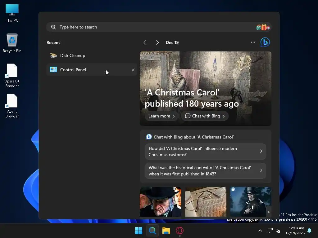Open the Scrooge in top hat thumbnail
Screen dimensions: 318x238
pos(161,202)
